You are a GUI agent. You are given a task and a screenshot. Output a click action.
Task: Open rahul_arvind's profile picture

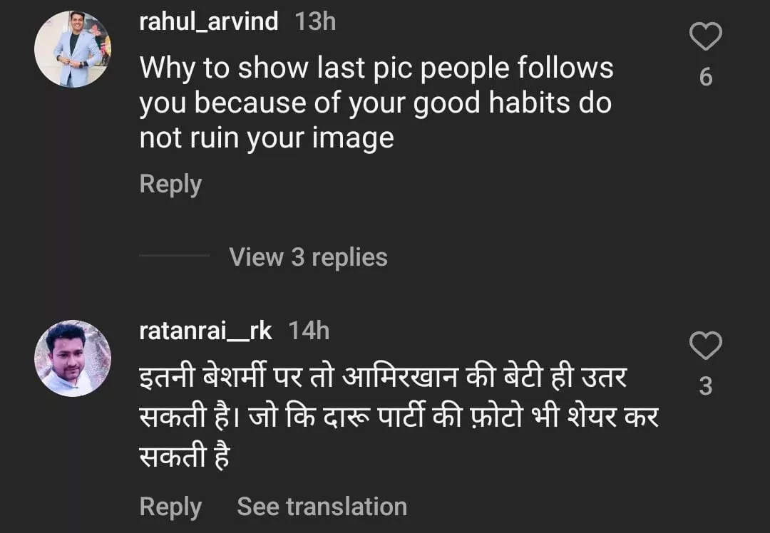click(73, 49)
